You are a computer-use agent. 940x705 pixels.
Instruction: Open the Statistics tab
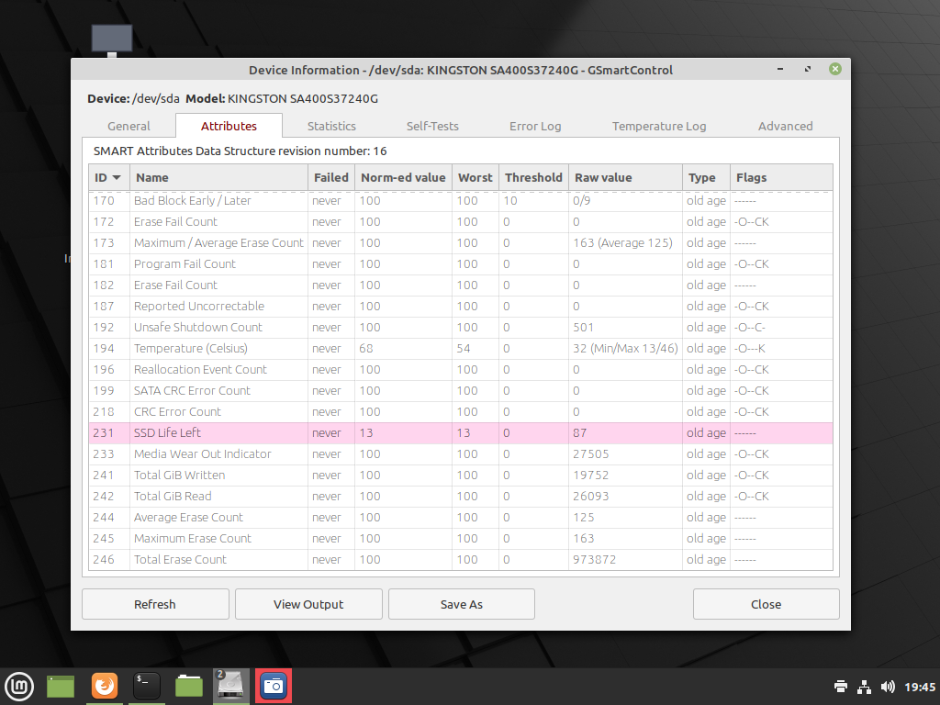click(x=331, y=126)
